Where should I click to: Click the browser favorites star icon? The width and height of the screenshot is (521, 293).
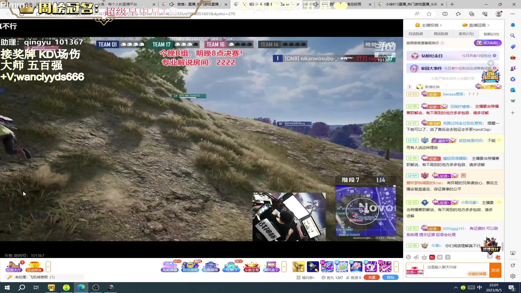(429, 14)
